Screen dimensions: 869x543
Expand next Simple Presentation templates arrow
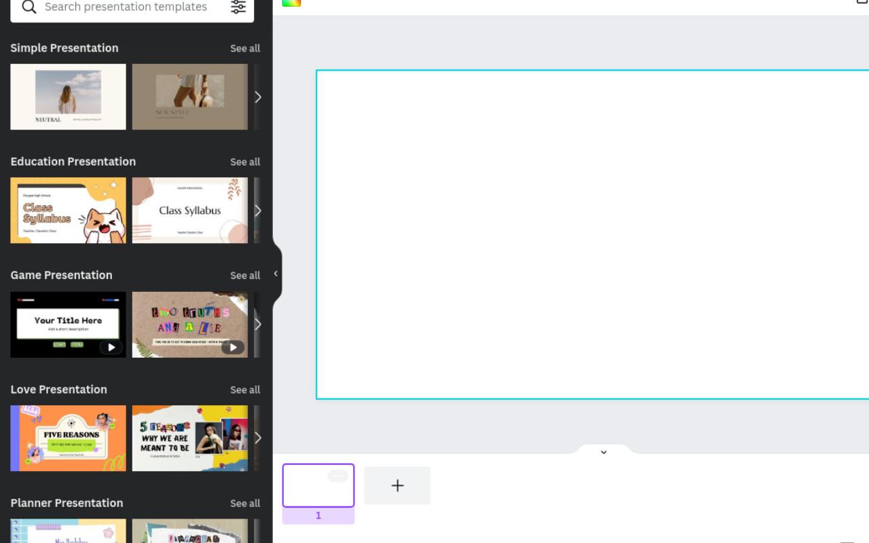pyautogui.click(x=258, y=97)
